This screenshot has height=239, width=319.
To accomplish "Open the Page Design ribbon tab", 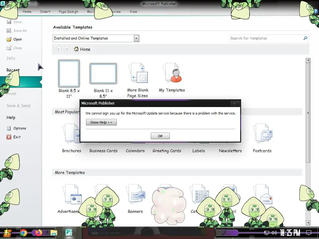I will click(x=68, y=12).
